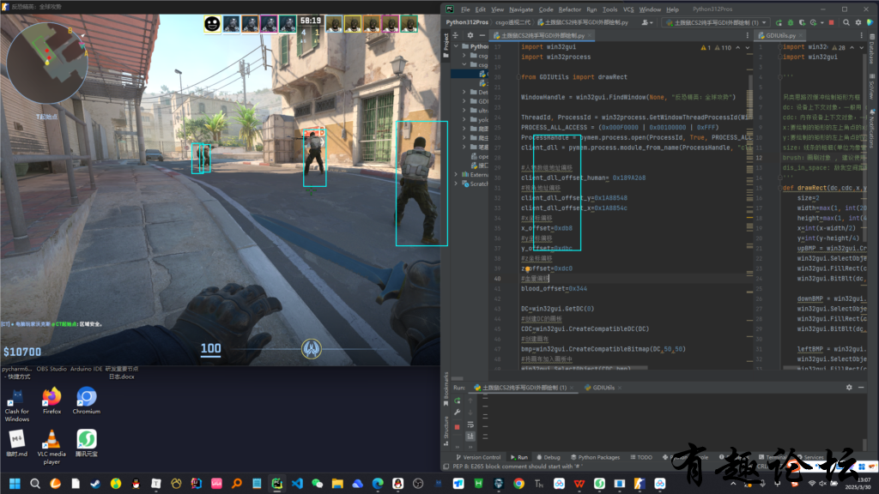The image size is (879, 494).
Task: Open the Firefox desktop shortcut
Action: (x=52, y=401)
